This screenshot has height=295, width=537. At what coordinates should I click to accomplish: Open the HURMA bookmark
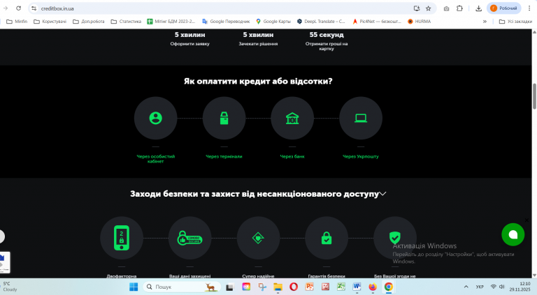tap(419, 21)
